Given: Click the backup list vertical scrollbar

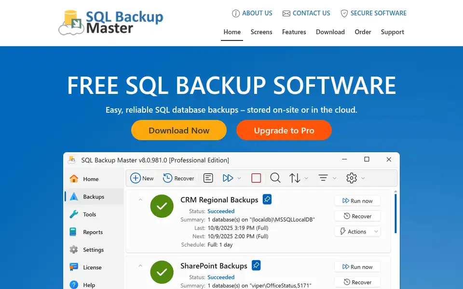Looking at the screenshot, I should pos(395,213).
